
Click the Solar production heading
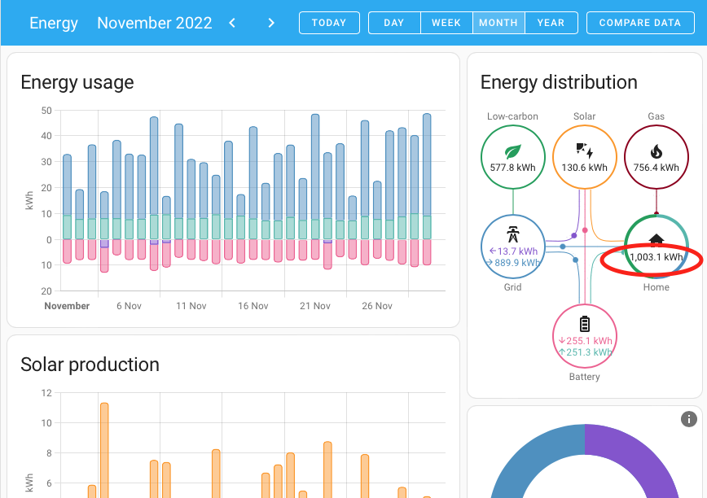(x=90, y=365)
